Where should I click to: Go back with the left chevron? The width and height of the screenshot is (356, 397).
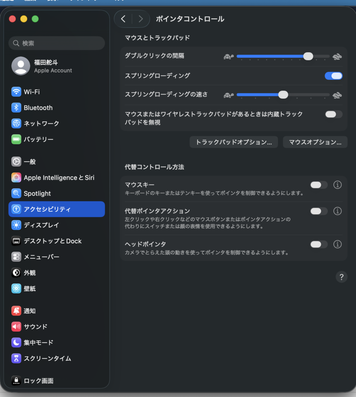tap(123, 19)
